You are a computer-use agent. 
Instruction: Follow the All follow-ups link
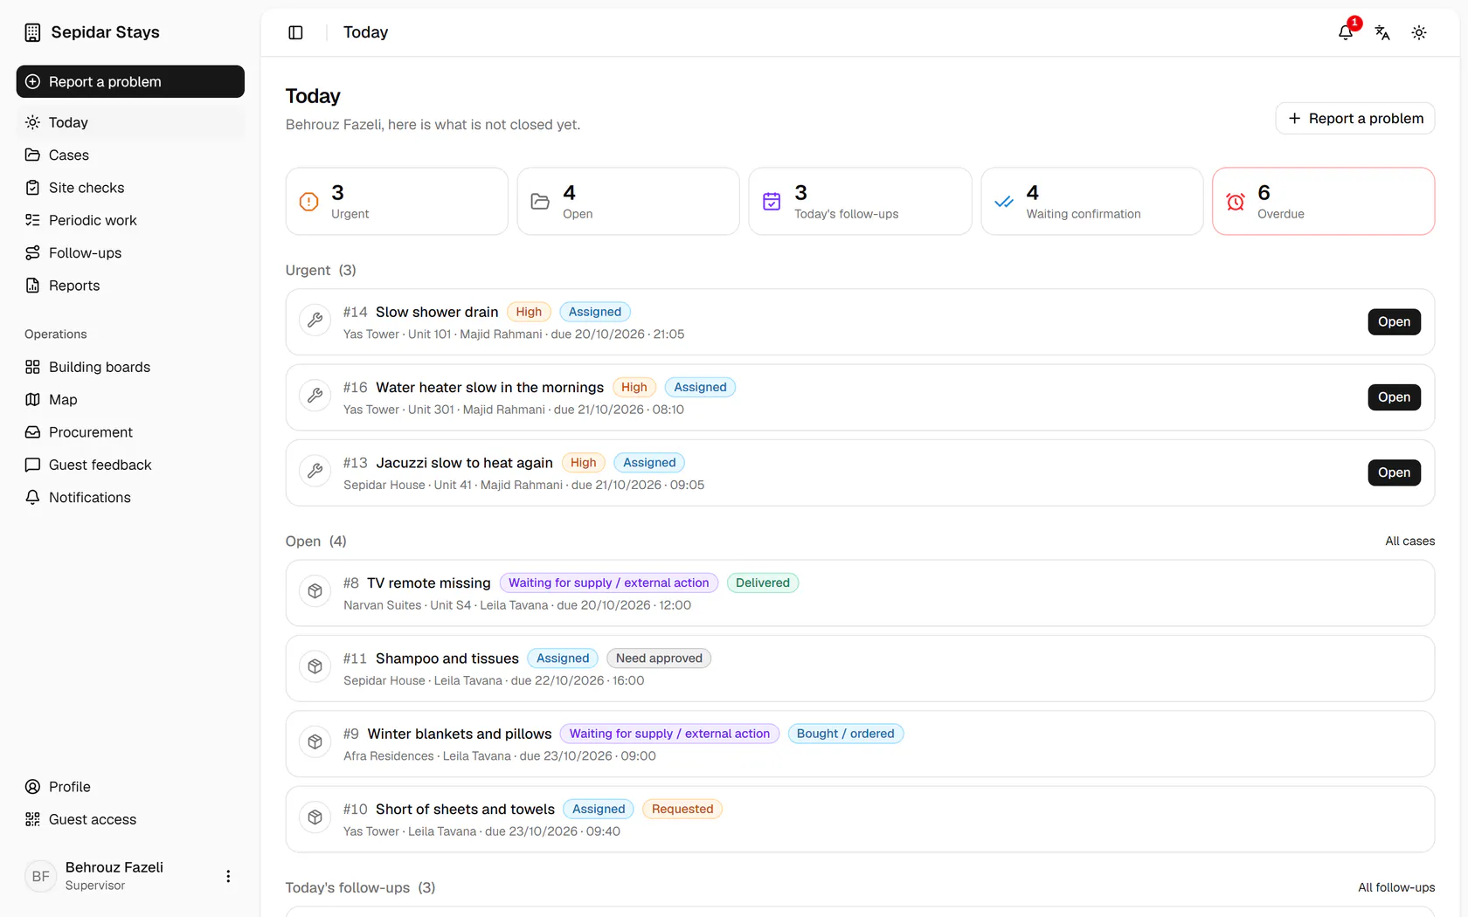click(x=1396, y=887)
